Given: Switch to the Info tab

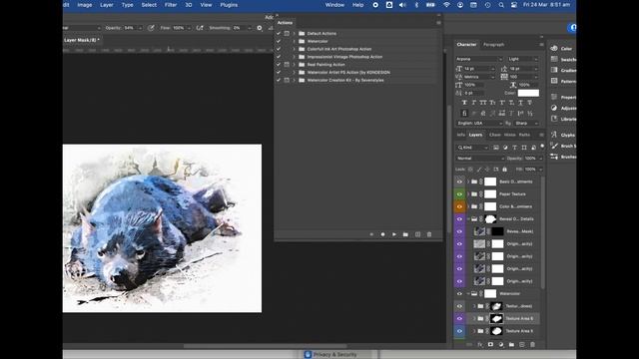Looking at the screenshot, I should 460,135.
